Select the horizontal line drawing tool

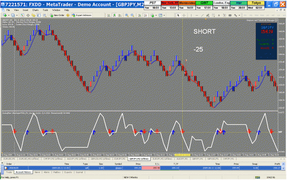point(197,15)
